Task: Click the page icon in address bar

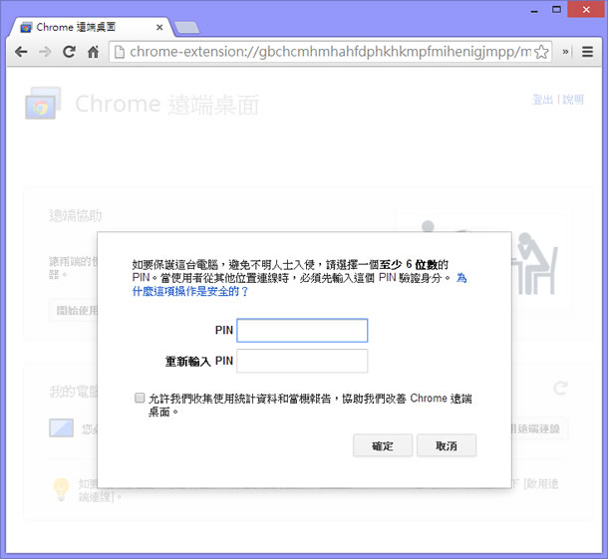Action: pyautogui.click(x=120, y=52)
